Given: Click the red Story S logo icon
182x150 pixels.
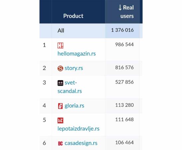Looking at the screenshot, I should pos(60,68).
